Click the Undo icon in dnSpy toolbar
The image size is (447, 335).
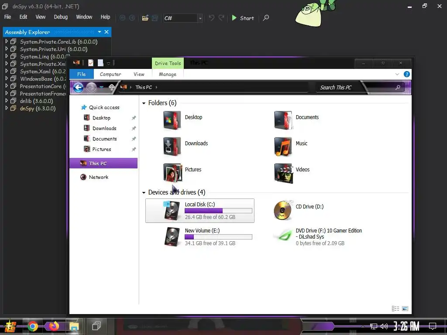click(x=211, y=17)
